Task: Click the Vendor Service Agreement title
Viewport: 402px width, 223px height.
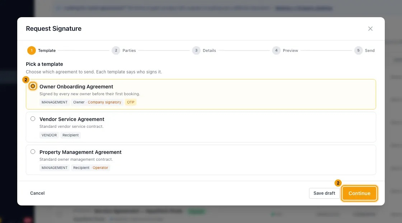Action: pos(72,119)
